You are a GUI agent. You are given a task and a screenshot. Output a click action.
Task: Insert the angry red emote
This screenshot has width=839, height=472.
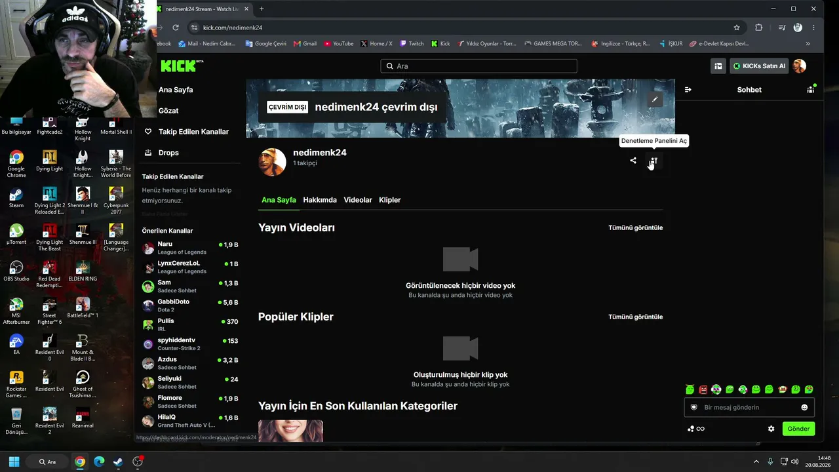pyautogui.click(x=703, y=389)
